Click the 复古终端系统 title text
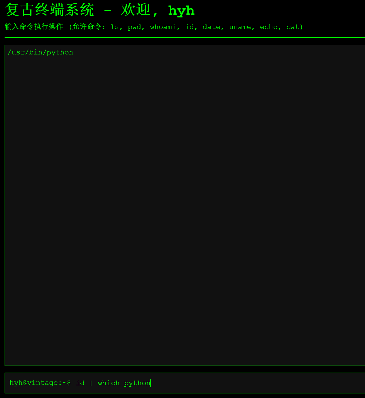The image size is (365, 398). [x=50, y=10]
